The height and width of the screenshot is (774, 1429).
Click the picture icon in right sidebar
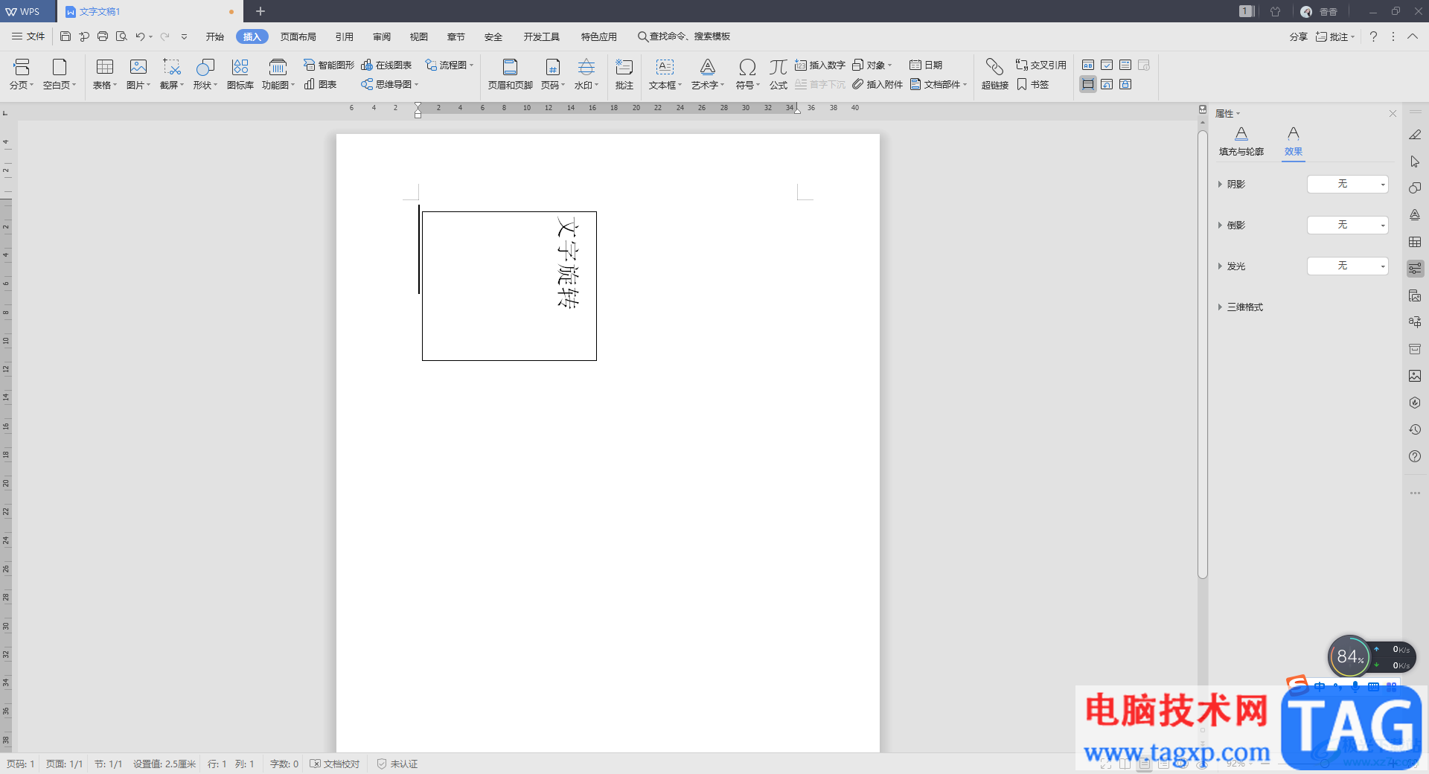(x=1415, y=376)
